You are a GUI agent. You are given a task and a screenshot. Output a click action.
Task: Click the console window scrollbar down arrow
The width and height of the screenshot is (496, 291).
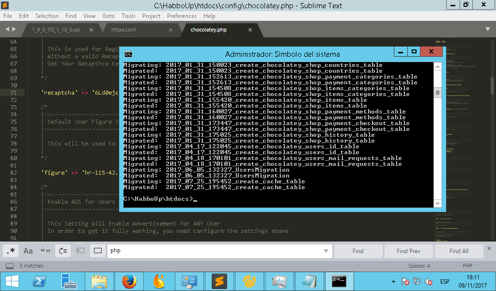point(437,203)
